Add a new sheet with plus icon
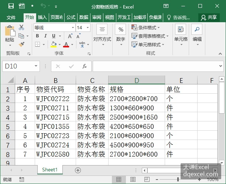The image size is (226, 184). click(78, 170)
